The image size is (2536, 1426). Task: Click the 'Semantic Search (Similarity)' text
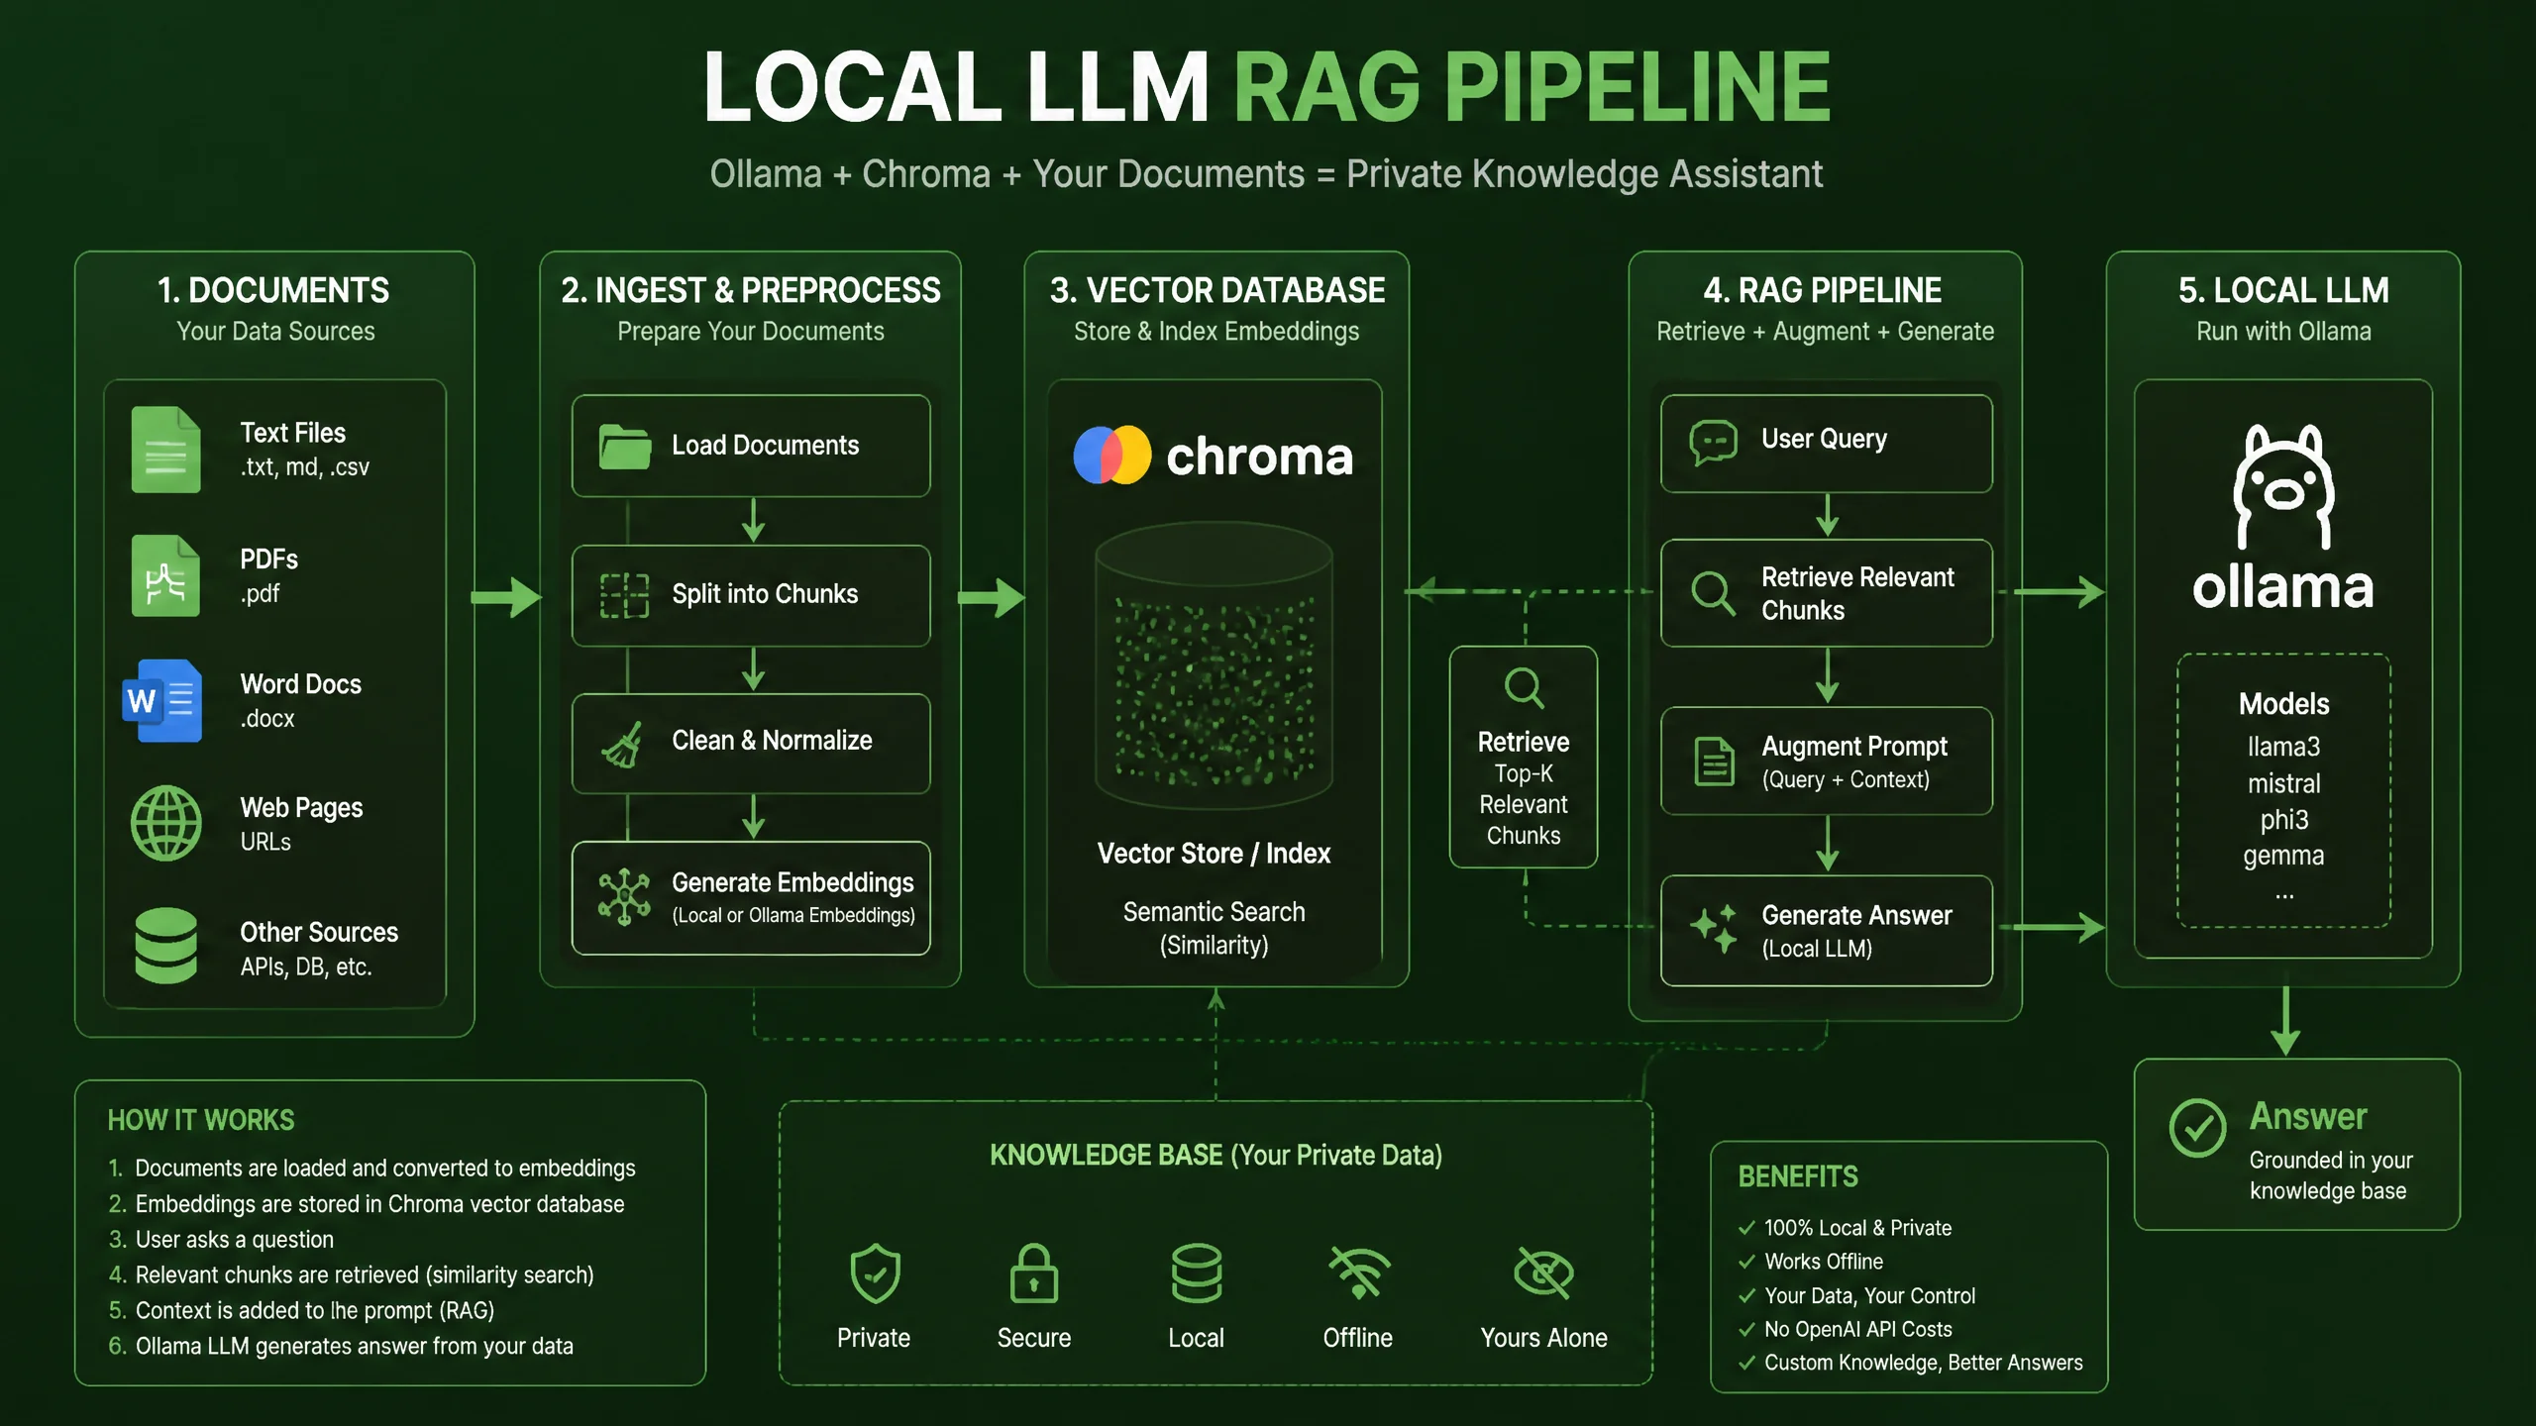tap(1215, 928)
